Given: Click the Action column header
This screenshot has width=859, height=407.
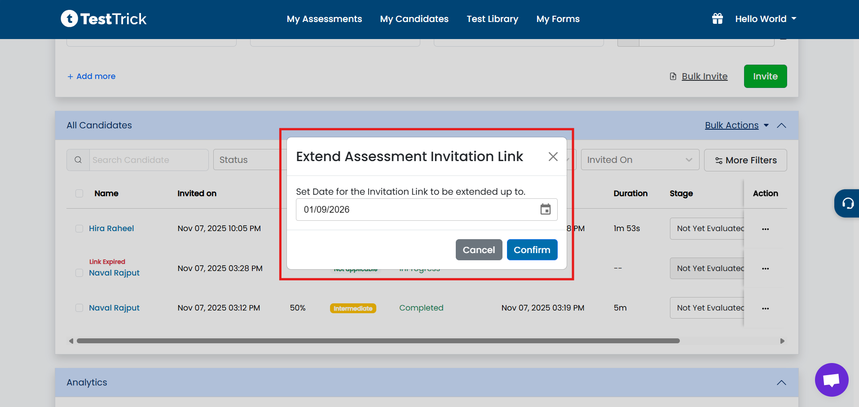Looking at the screenshot, I should [x=766, y=193].
